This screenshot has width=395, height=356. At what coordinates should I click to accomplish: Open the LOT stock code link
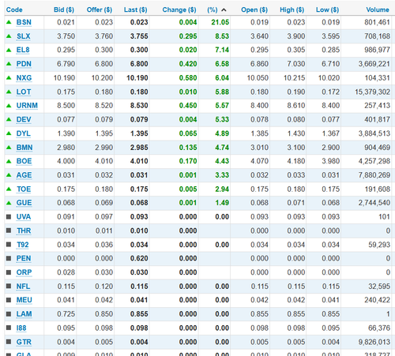[x=24, y=92]
